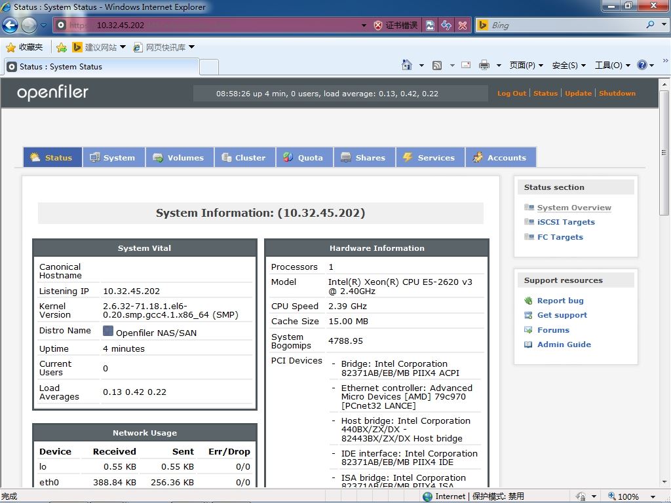Open the 100% zoom level control

pyautogui.click(x=631, y=496)
